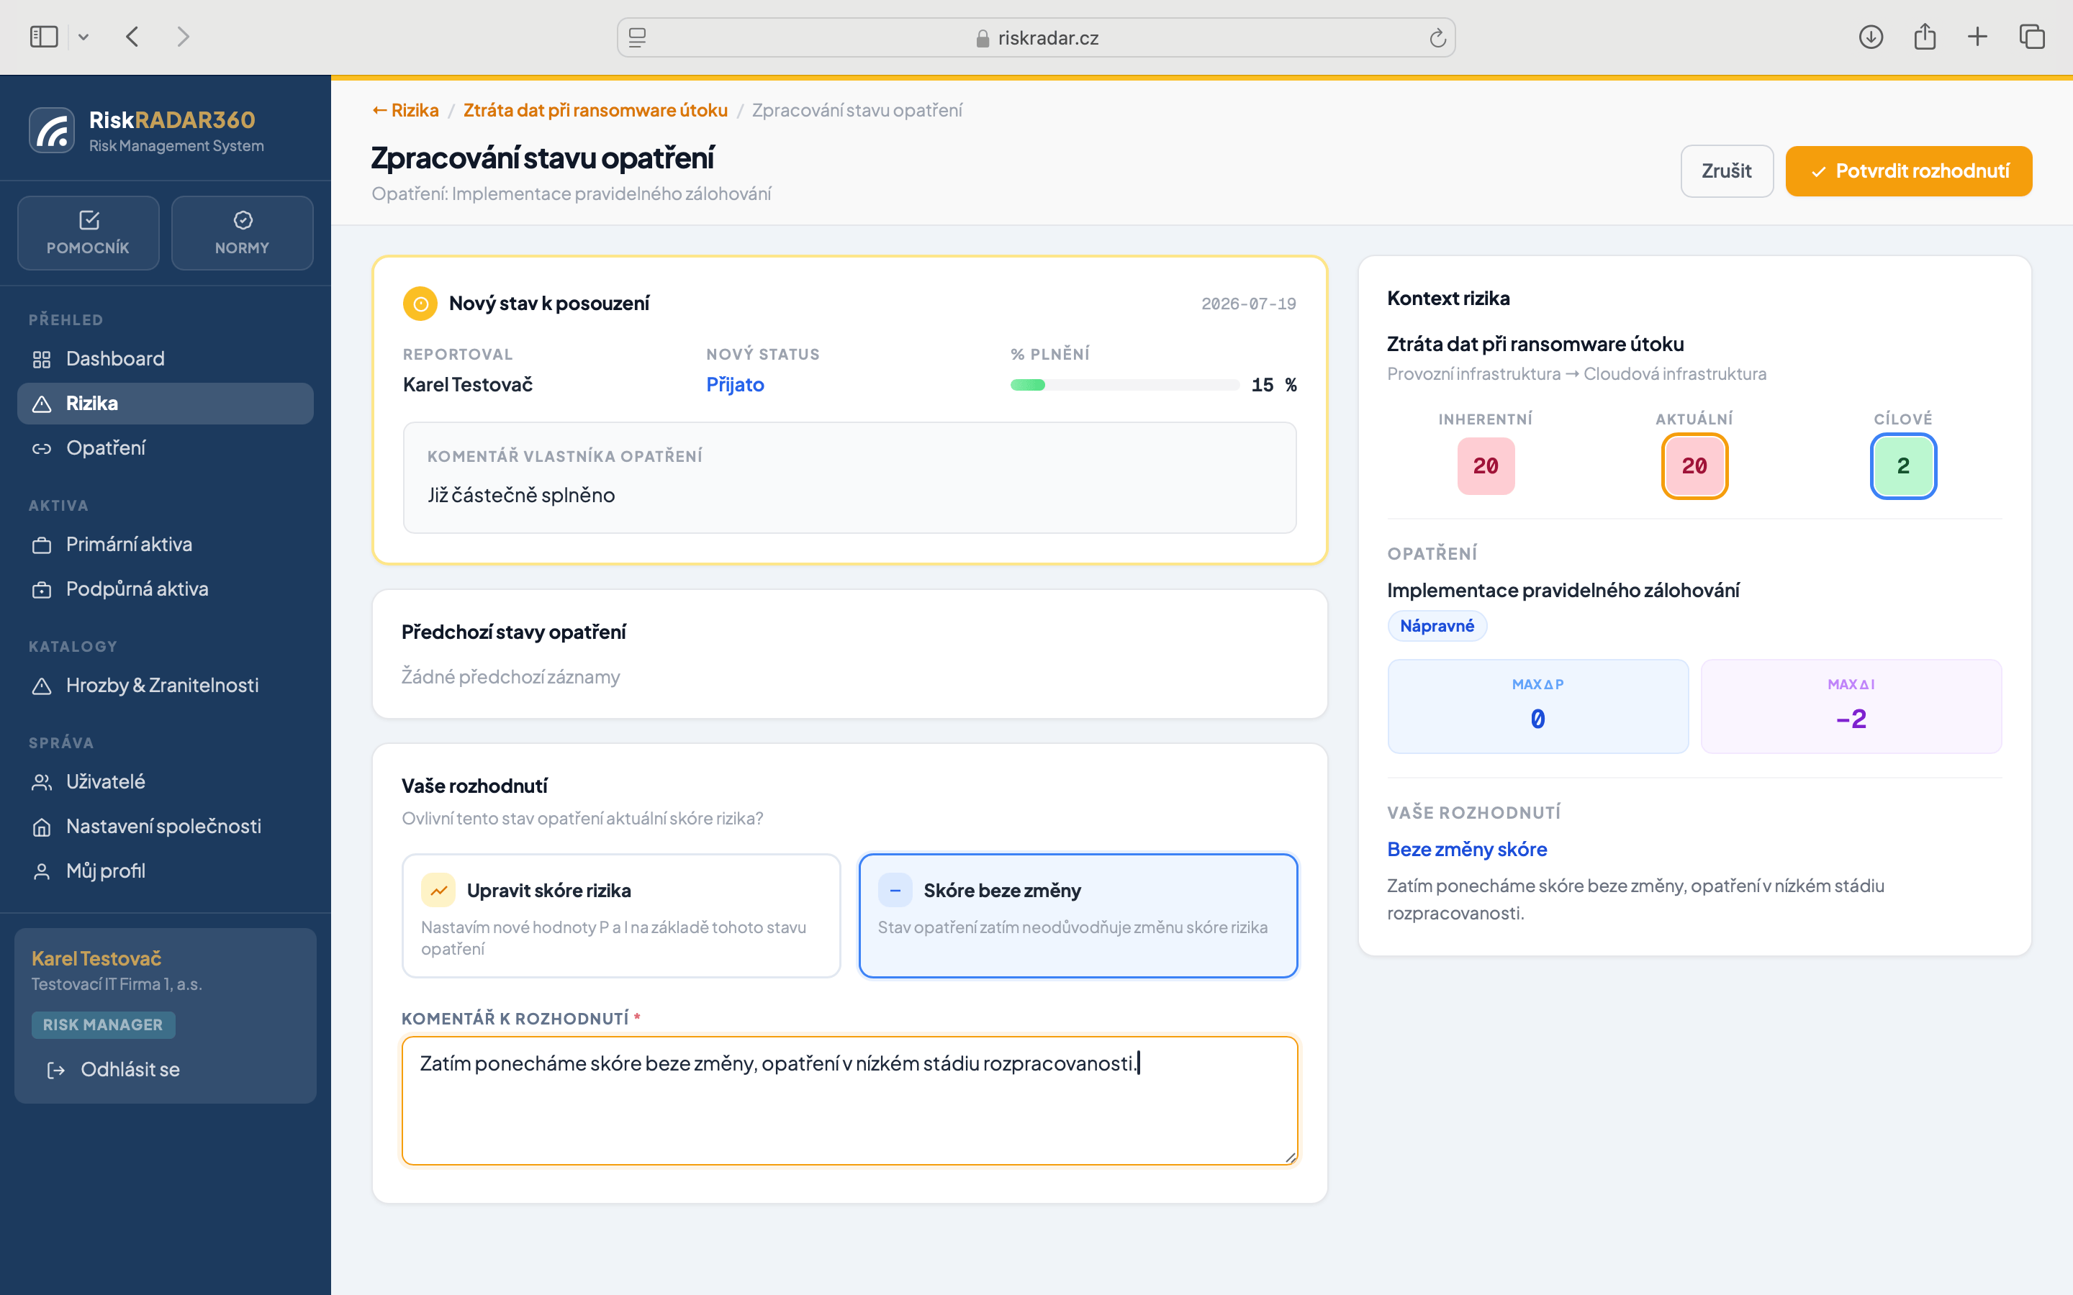Screen dimensions: 2073x1295
Task: Click the Odhlásit se logout icon
Action: [55, 1071]
